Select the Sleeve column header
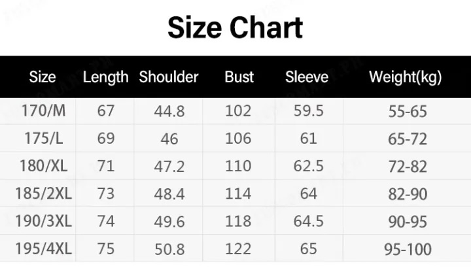This screenshot has height=268, width=471. tap(307, 77)
